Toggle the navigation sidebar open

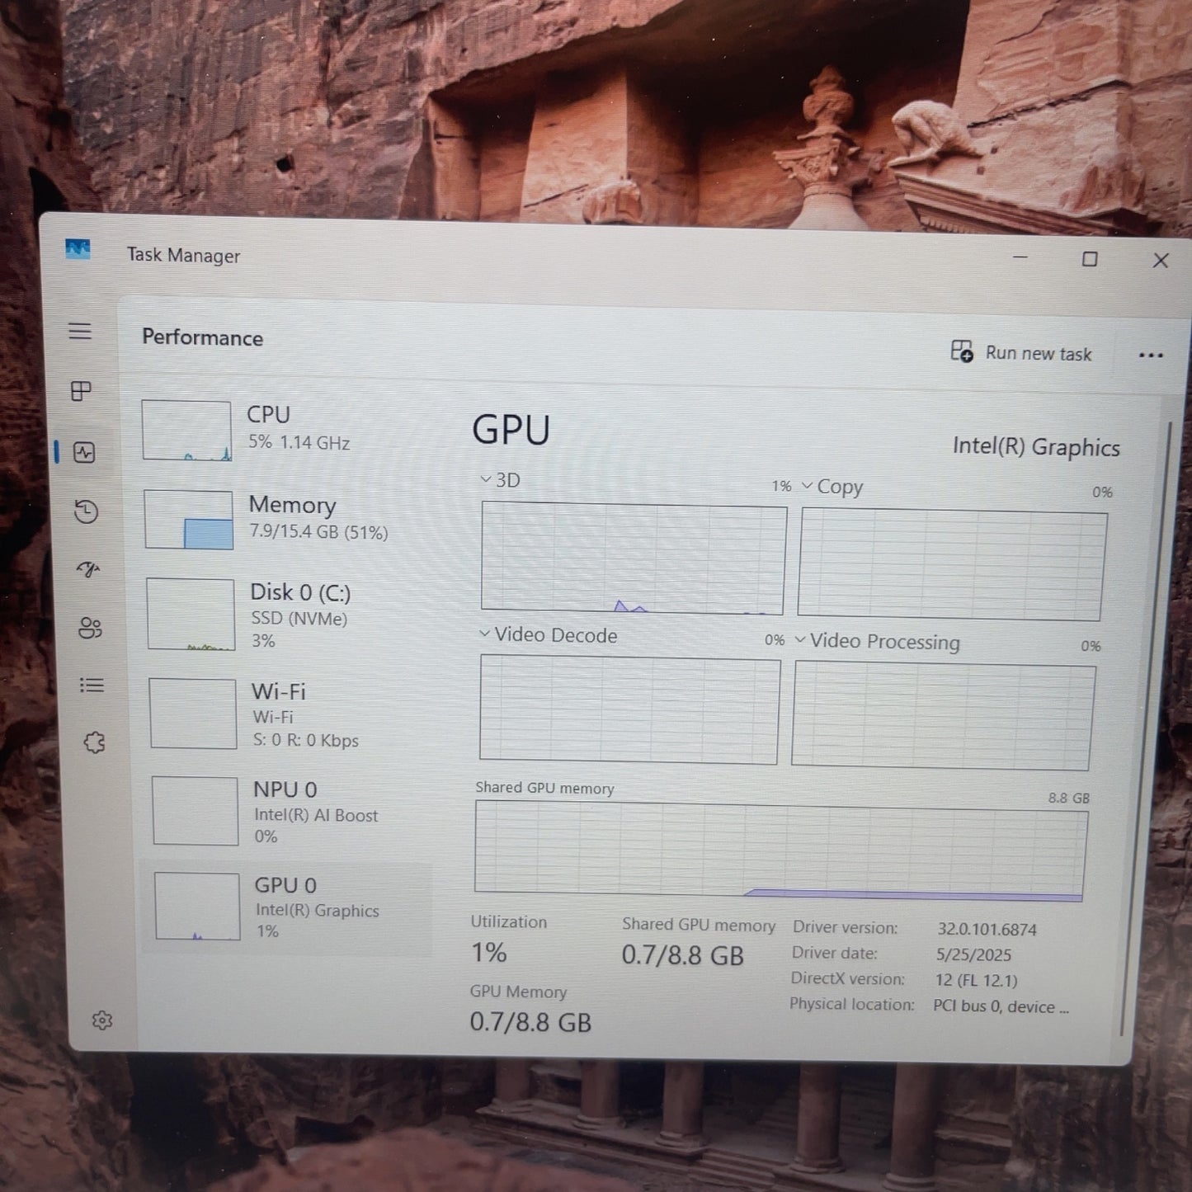coord(80,330)
